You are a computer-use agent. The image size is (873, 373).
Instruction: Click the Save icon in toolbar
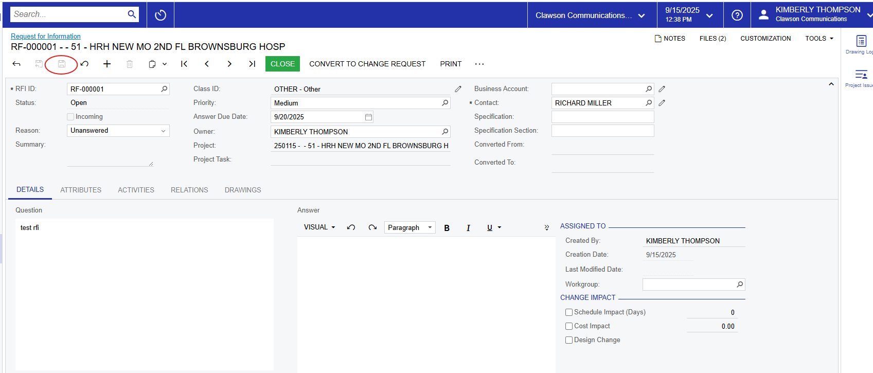tap(61, 64)
